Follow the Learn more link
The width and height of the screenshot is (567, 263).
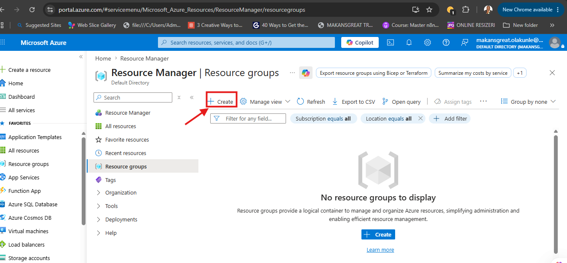pyautogui.click(x=380, y=250)
